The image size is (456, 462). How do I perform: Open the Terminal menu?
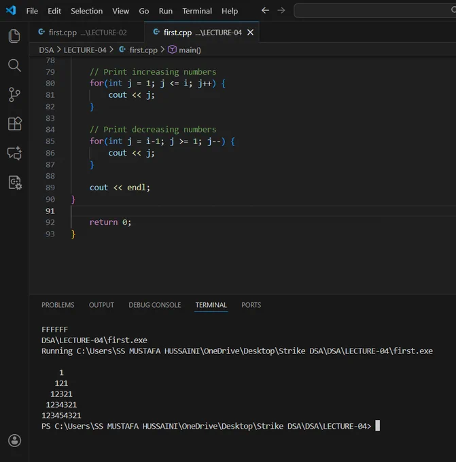(197, 11)
